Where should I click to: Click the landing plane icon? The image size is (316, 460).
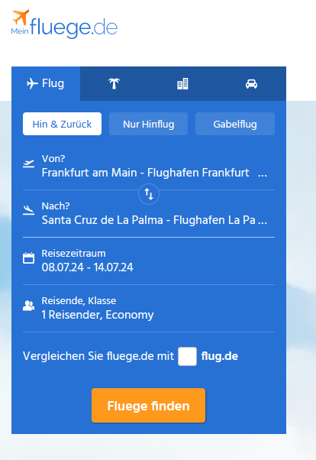tap(29, 210)
